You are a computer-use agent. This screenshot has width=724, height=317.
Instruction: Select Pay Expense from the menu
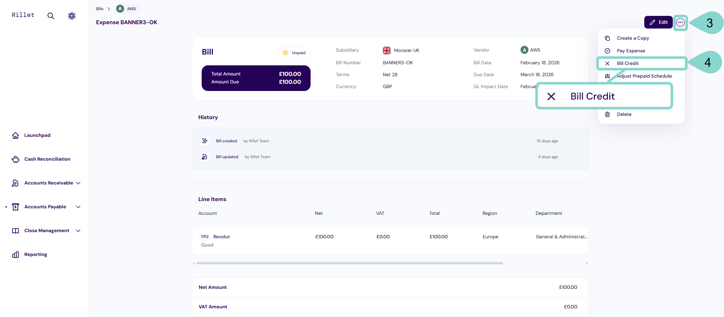(631, 51)
